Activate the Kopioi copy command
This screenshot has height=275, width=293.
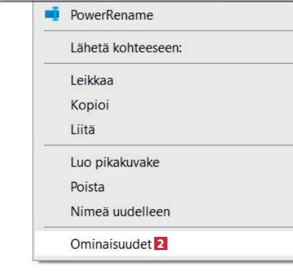(164, 105)
